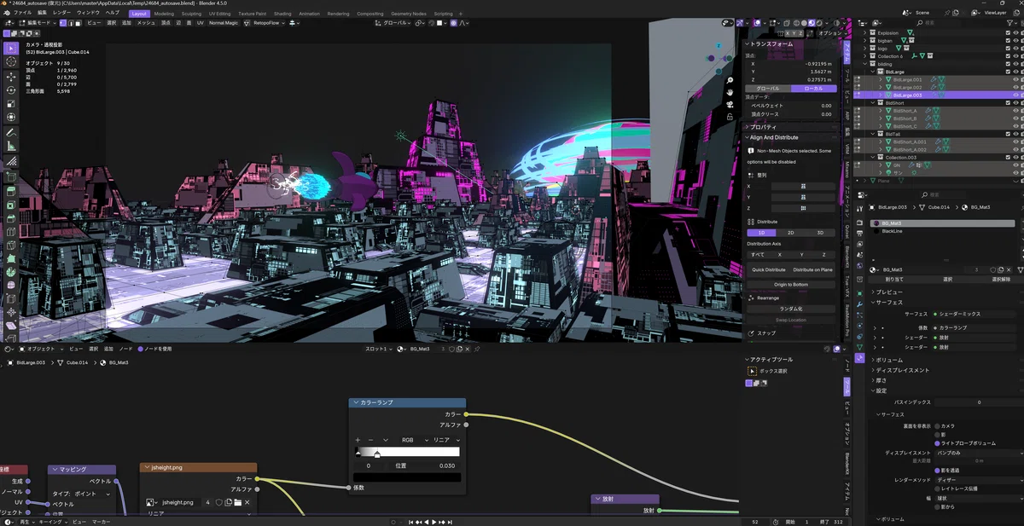The image size is (1024, 526).
Task: Click the Quick Distribute button
Action: [768, 269]
